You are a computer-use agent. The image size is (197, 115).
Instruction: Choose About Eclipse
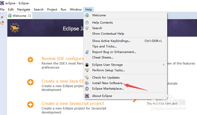click(125, 96)
